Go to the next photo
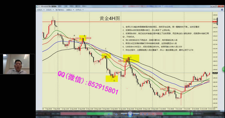Viewport: 225px width, 118px height. (136, 114)
